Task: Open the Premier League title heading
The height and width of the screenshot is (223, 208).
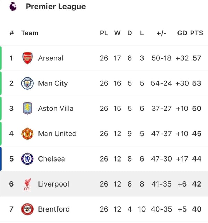Action: pyautogui.click(x=55, y=7)
